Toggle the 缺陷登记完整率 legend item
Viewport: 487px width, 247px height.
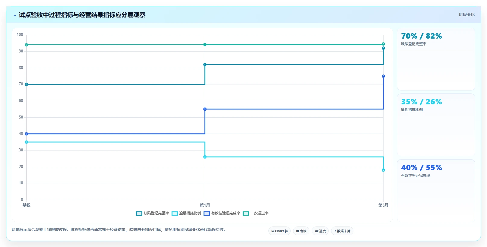pyautogui.click(x=153, y=213)
